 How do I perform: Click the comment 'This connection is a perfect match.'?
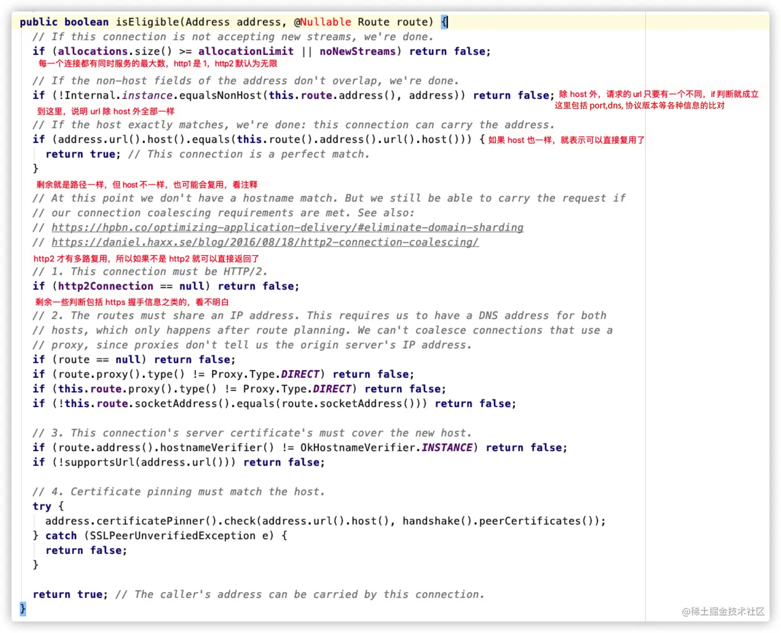[249, 155]
